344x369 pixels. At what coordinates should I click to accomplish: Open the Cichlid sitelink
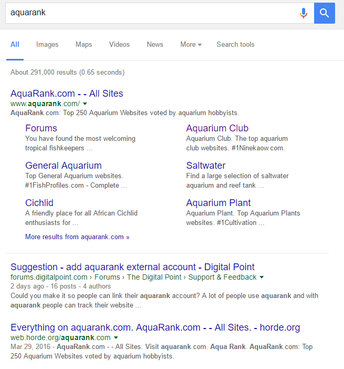coord(39,203)
